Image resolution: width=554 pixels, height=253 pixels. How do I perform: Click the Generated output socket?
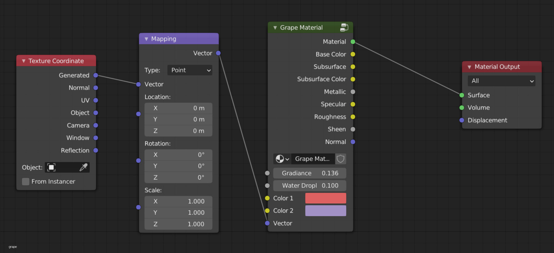[96, 75]
